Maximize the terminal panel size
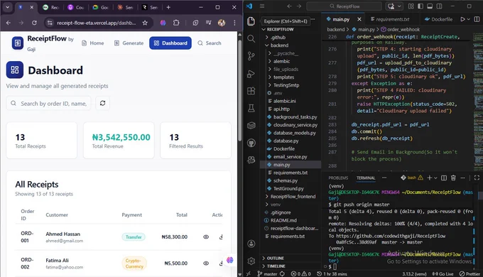Image resolution: width=483 pixels, height=277 pixels. click(x=477, y=178)
